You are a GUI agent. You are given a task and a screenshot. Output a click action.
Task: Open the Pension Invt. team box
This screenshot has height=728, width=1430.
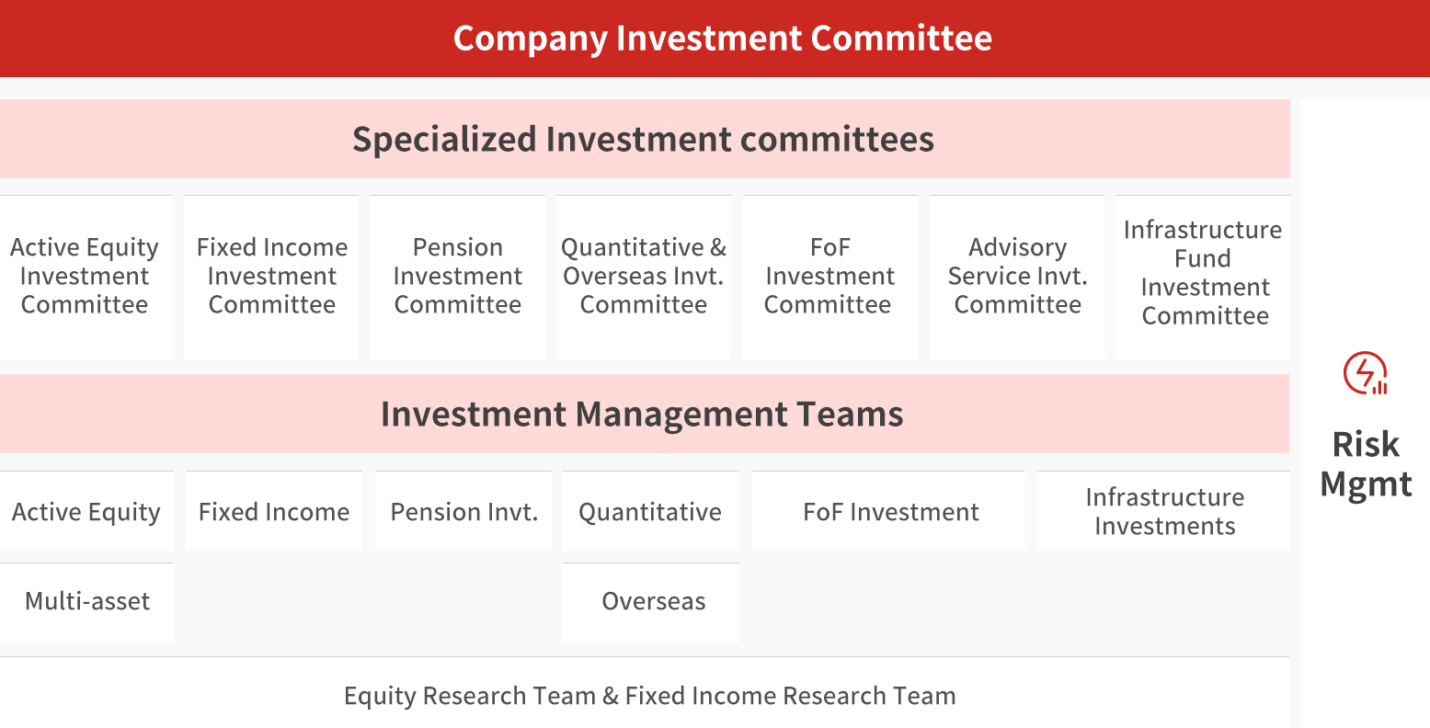point(464,512)
